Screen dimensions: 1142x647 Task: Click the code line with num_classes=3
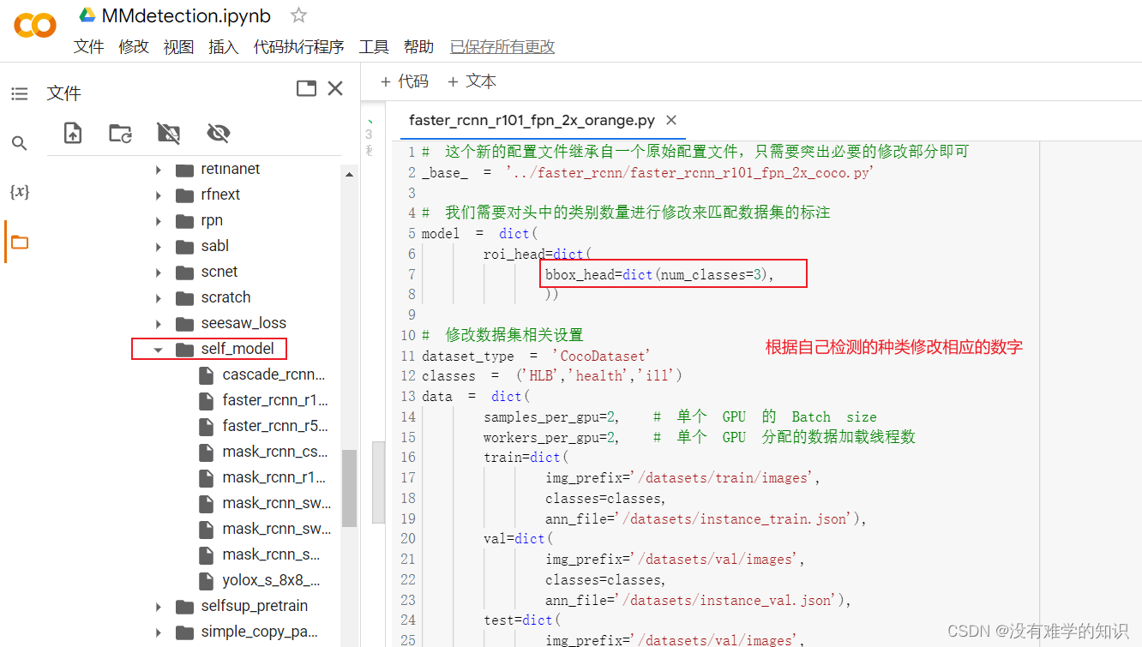[659, 274]
